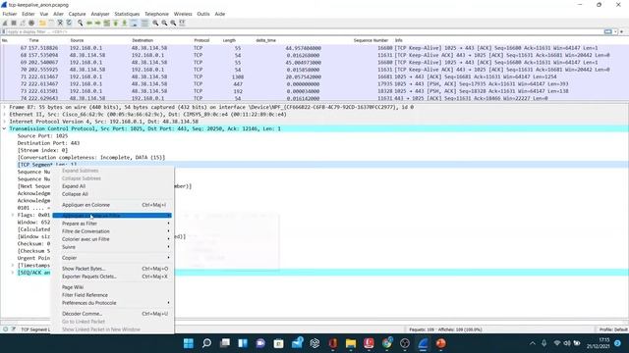This screenshot has height=353, width=629.
Task: Select Exporter Paquets Octets in context menu
Action: click(x=112, y=277)
